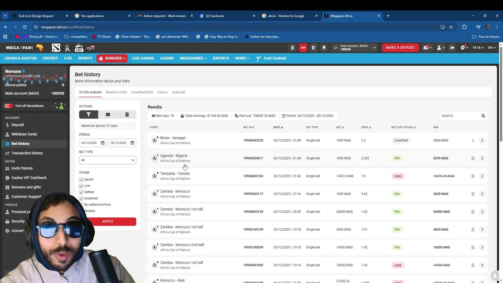Viewport: 503px width, 283px height.
Task: Uncheck the Live checkbox
Action: (81, 186)
